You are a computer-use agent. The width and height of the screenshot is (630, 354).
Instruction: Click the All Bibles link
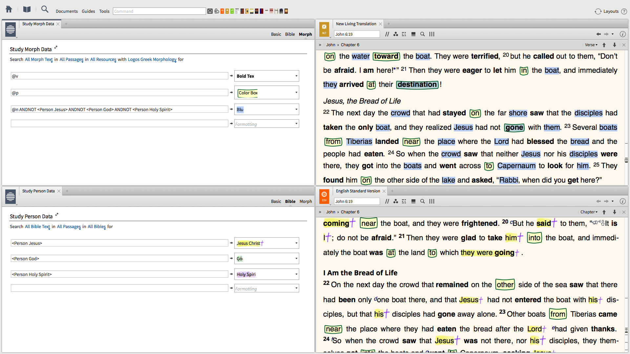point(96,226)
